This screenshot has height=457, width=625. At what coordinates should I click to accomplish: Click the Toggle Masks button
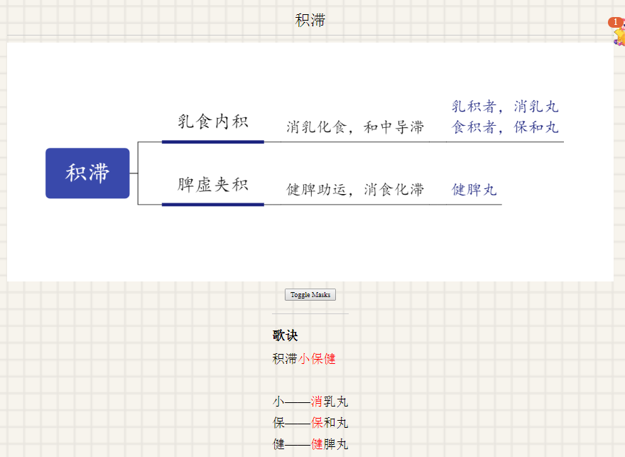(310, 295)
